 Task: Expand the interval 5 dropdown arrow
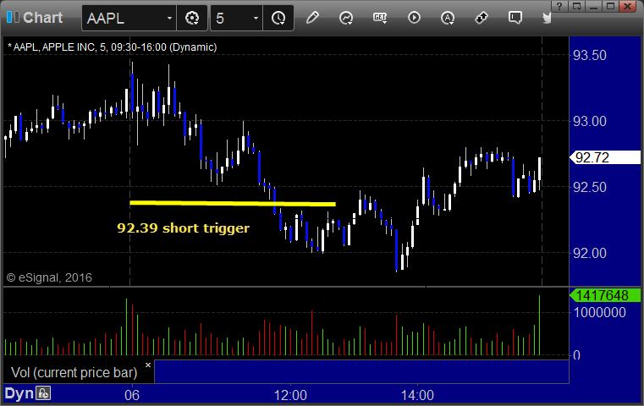(x=256, y=18)
